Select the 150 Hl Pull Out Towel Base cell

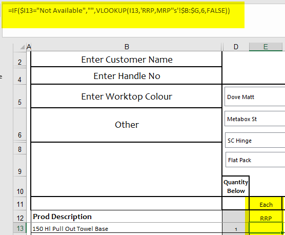pyautogui.click(x=127, y=228)
